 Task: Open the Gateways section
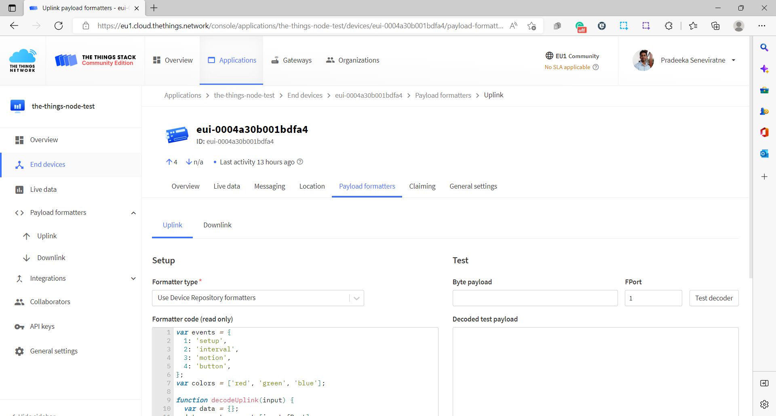point(291,60)
